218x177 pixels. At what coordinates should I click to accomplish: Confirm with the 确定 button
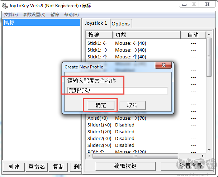(101, 105)
